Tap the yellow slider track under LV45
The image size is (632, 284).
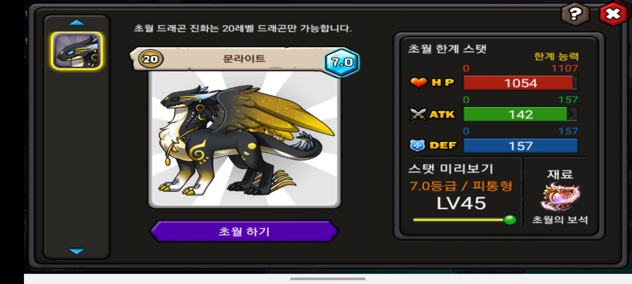click(458, 220)
